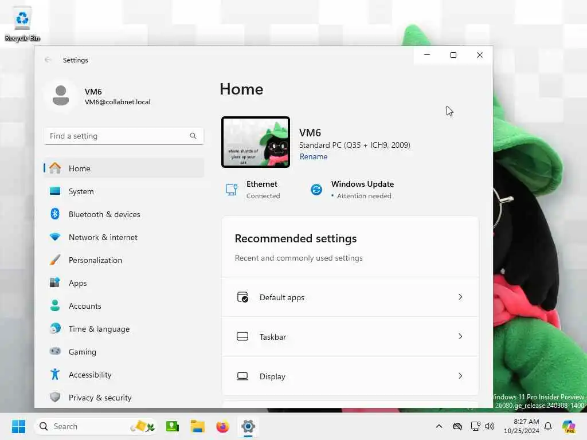The height and width of the screenshot is (440, 587).
Task: Open Accounts settings category
Action: point(124,306)
